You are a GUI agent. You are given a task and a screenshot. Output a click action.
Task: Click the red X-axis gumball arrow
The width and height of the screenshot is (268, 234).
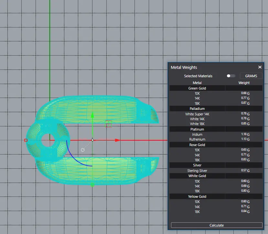117,140
